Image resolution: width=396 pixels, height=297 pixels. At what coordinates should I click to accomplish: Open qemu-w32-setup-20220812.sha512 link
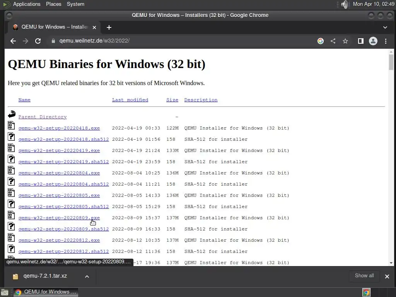[64, 251]
